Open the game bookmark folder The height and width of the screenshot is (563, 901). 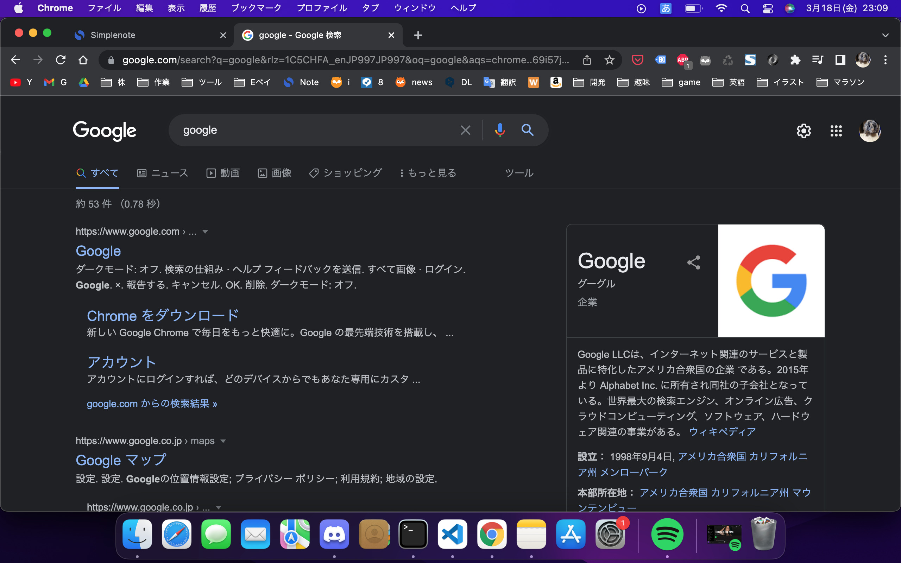(681, 82)
